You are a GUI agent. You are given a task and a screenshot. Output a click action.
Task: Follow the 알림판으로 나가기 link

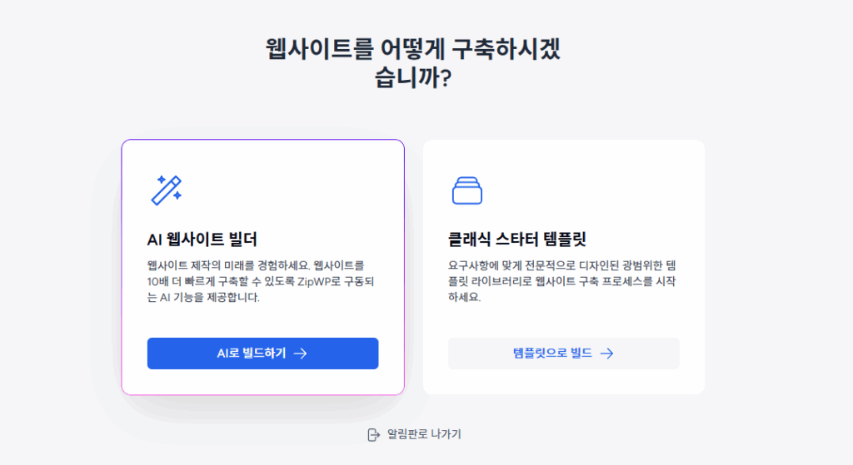[x=415, y=434]
